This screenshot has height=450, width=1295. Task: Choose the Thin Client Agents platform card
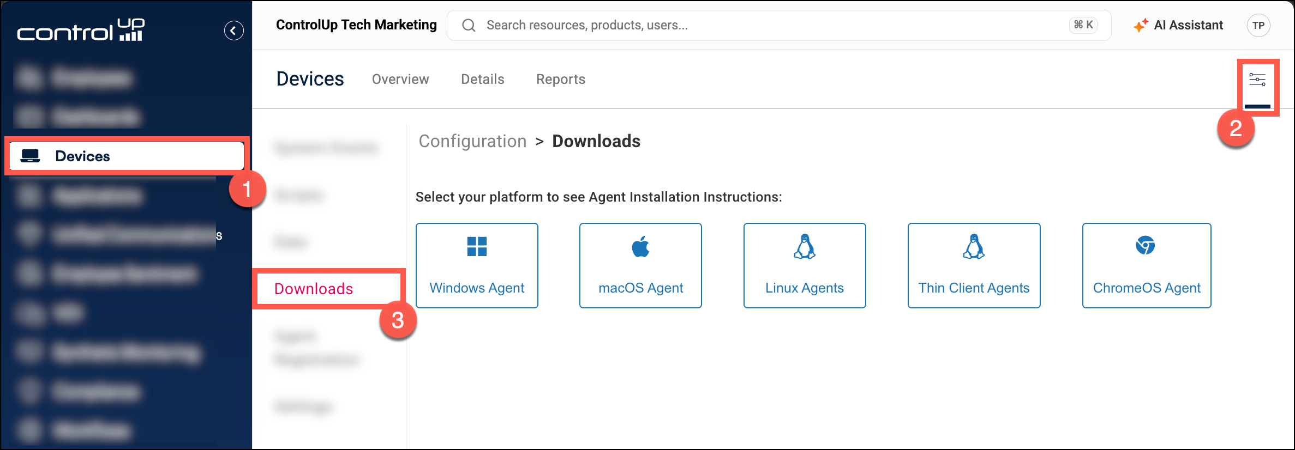[x=974, y=265]
